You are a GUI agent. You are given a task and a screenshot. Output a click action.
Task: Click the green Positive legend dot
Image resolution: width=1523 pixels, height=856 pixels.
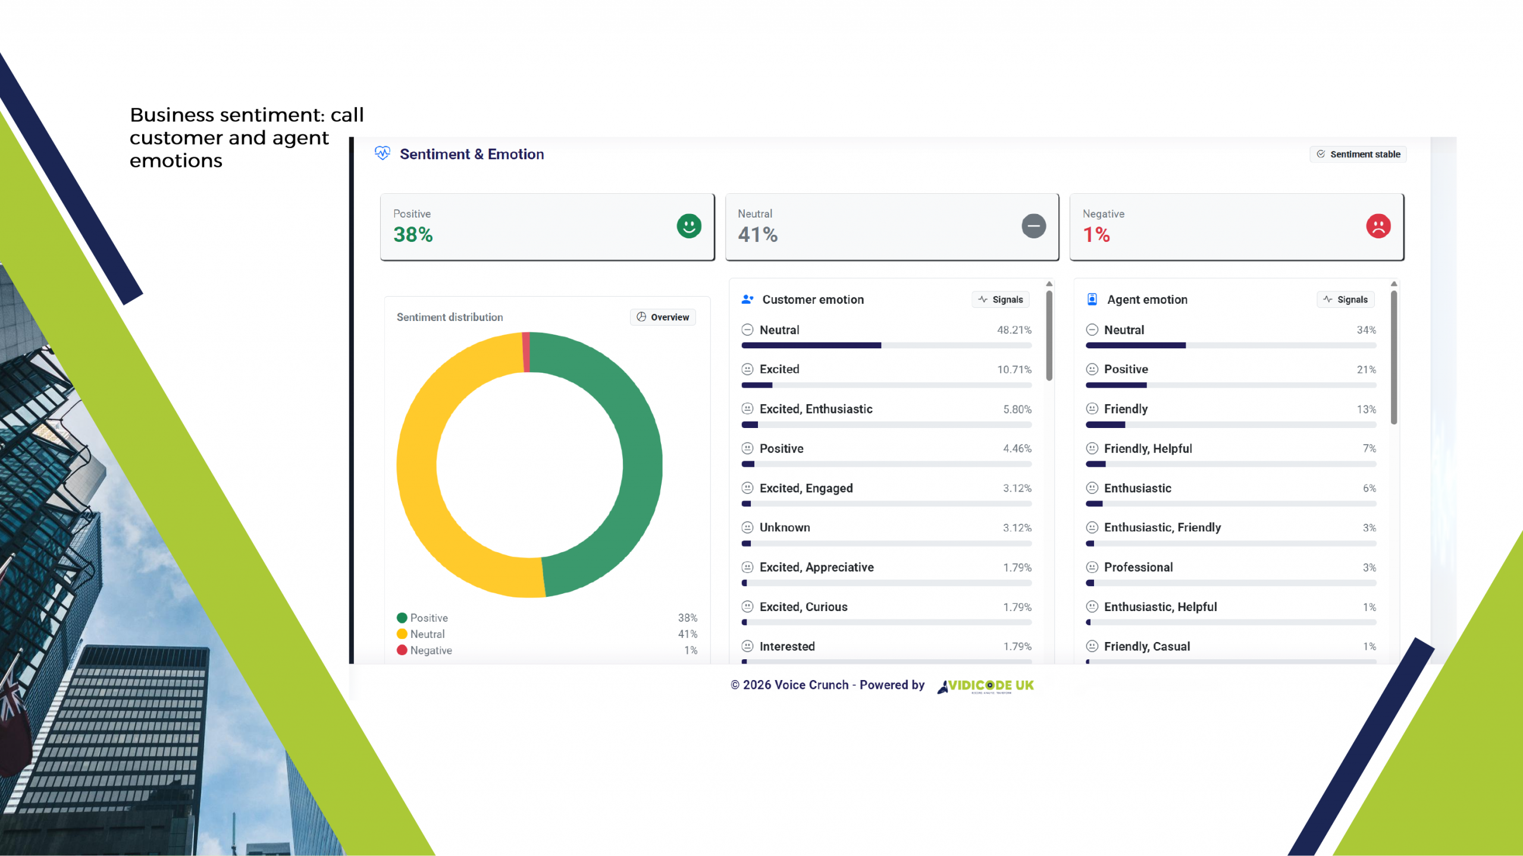click(x=402, y=618)
